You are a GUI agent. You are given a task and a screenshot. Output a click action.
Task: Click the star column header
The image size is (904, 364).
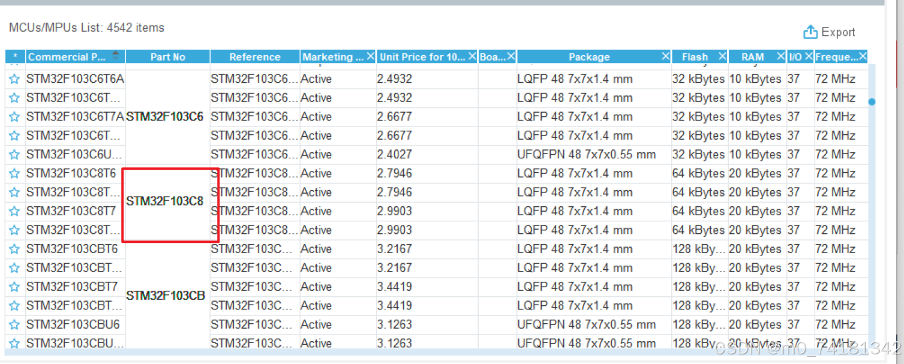point(15,57)
